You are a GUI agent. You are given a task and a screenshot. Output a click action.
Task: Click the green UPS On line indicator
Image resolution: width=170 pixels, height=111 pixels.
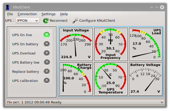point(47,35)
